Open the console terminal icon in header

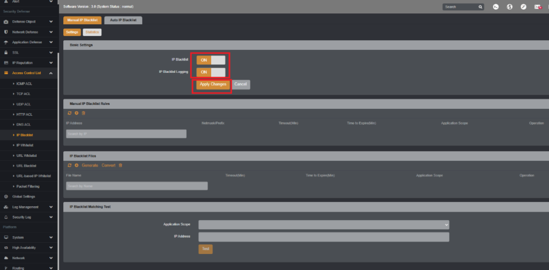(496, 7)
